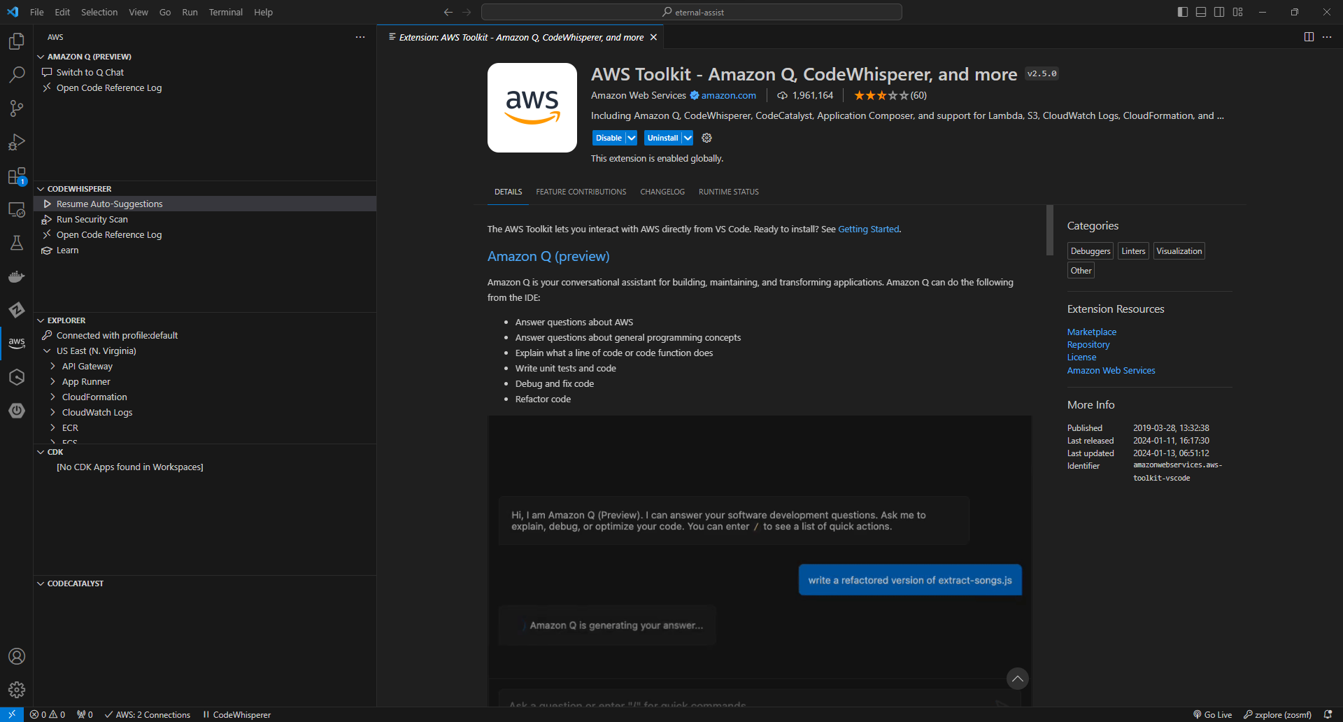Open the Docker extension panel

tap(17, 276)
